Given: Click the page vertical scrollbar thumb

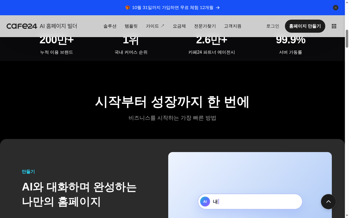Looking at the screenshot, I should click(347, 39).
